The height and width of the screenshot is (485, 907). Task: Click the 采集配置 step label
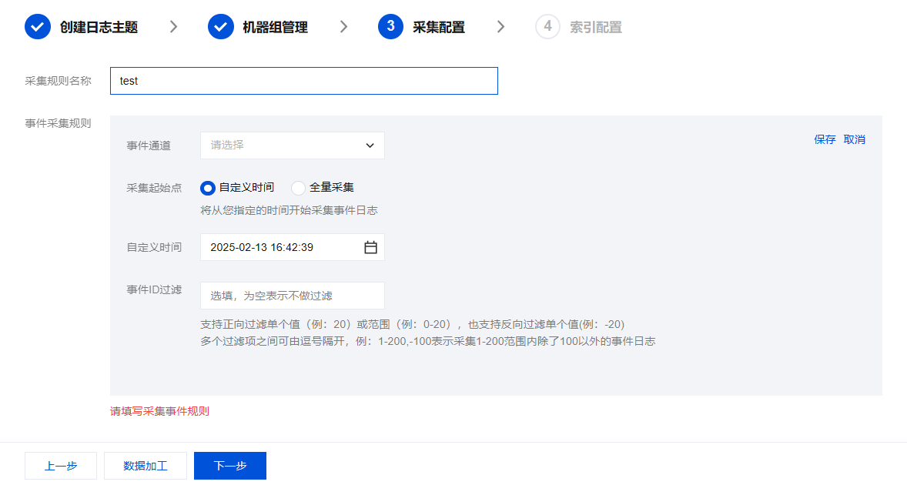point(438,27)
